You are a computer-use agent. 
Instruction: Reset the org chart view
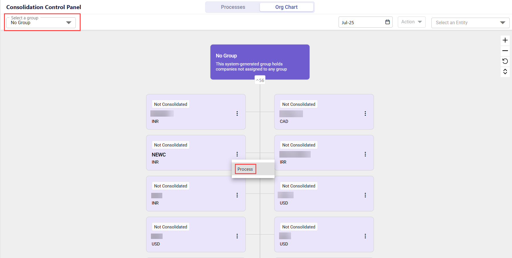point(505,61)
